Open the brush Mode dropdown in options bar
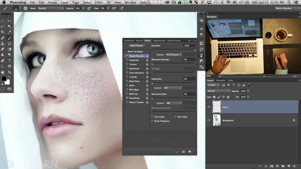The height and width of the screenshot is (169, 301). pos(51,8)
